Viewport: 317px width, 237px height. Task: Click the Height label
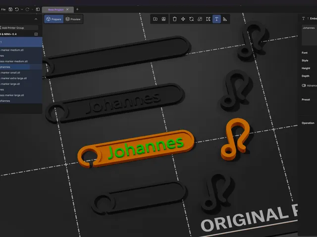coord(306,68)
